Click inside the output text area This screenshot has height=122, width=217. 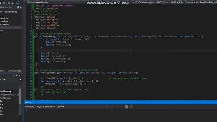tap(120, 116)
